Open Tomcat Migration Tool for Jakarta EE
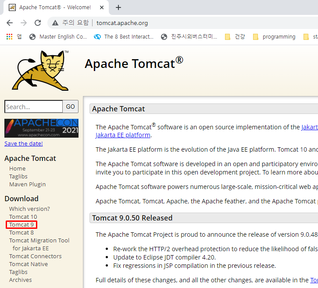 pyautogui.click(x=39, y=244)
